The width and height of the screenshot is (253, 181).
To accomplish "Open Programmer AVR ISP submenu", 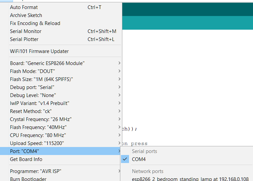I will pos(36,171).
